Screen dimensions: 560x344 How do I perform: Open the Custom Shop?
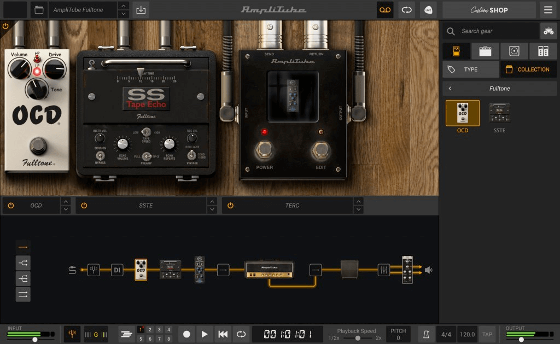488,10
